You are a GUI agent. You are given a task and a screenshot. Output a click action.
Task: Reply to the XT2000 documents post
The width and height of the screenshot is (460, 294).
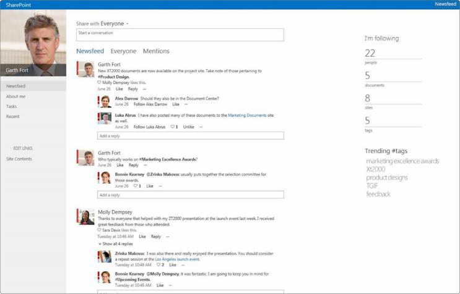point(132,89)
